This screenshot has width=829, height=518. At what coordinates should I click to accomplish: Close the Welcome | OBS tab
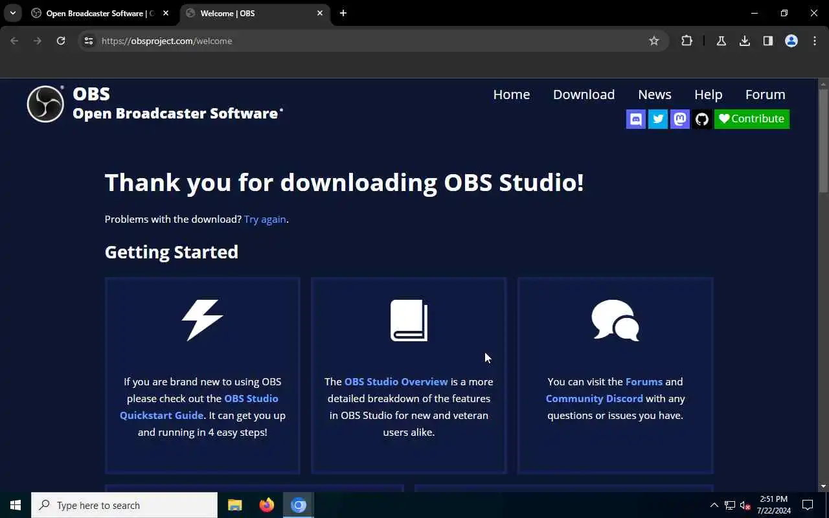[x=320, y=13]
